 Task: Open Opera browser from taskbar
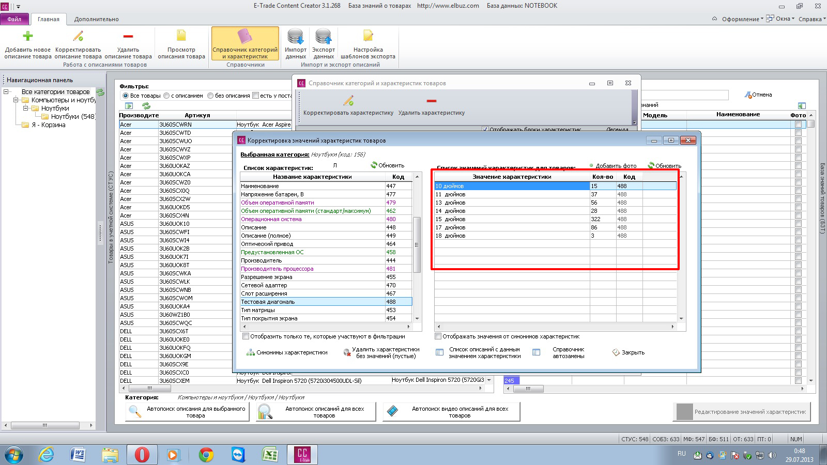142,455
